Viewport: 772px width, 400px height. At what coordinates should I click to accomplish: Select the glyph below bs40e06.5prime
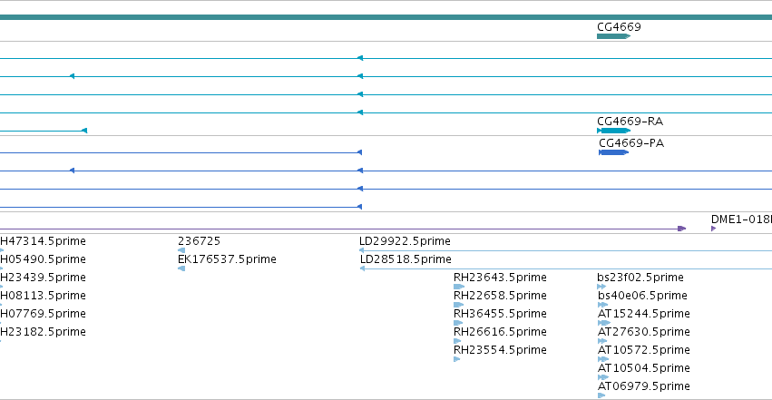coord(602,305)
